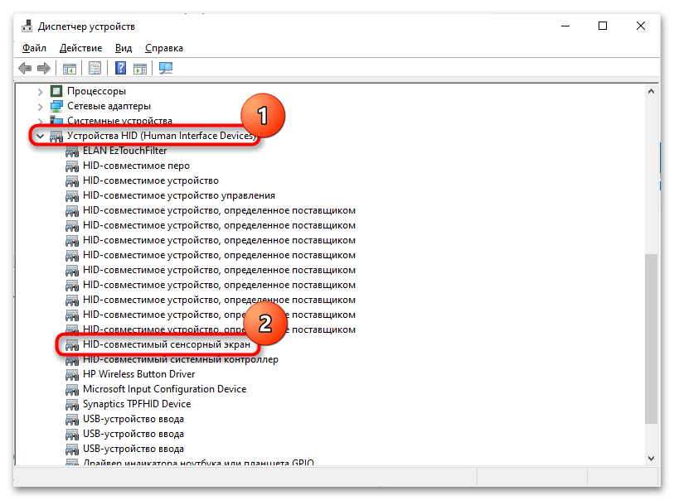The width and height of the screenshot is (674, 500).
Task: Select row reading exactly HID-совместимое устройство
Action: pyautogui.click(x=150, y=180)
